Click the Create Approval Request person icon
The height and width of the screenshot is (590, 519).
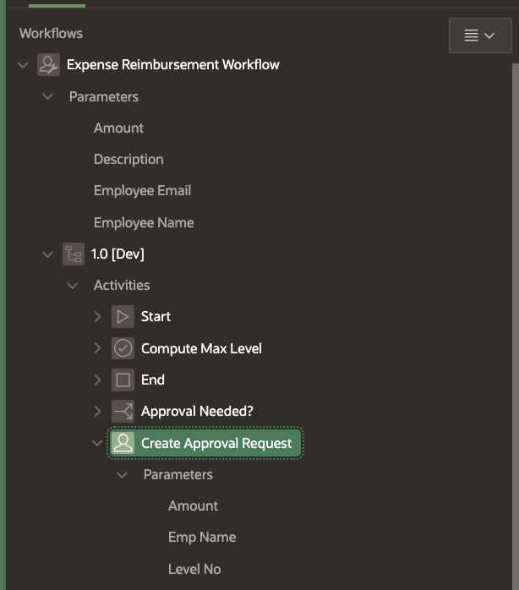(123, 443)
